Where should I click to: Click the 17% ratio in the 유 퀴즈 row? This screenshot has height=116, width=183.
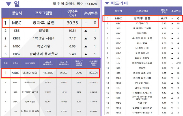coord(79,111)
